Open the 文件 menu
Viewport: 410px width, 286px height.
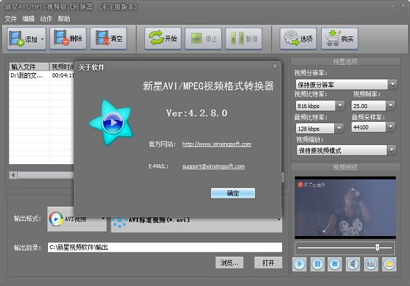click(x=11, y=19)
